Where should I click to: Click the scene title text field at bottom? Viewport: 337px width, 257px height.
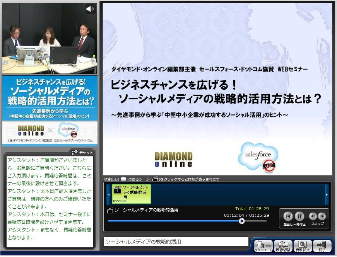click(x=176, y=242)
